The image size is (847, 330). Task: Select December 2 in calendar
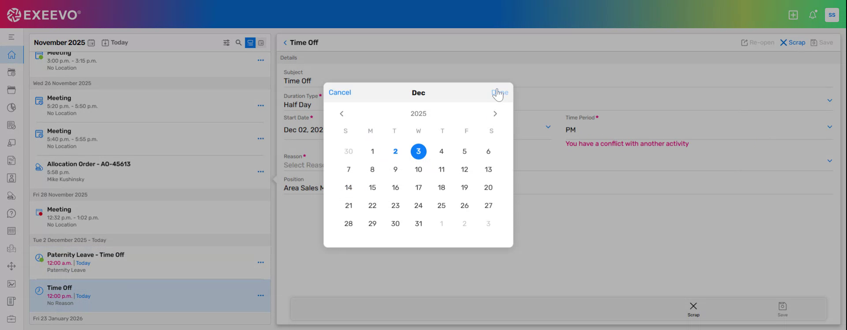(395, 151)
